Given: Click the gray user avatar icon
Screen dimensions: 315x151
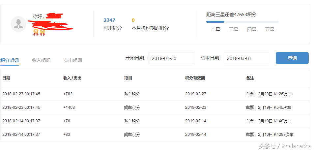Looking at the screenshot, I should tap(18, 24).
